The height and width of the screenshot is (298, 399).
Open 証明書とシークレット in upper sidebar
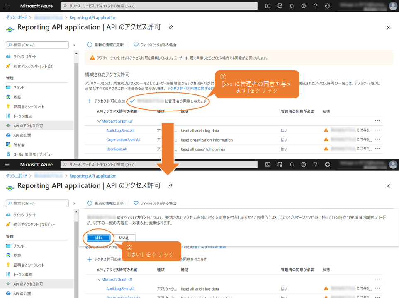tap(29, 107)
